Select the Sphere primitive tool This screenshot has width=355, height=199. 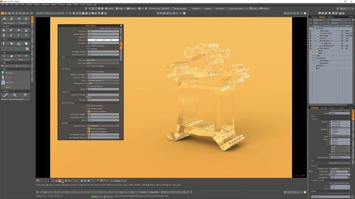tap(12, 30)
